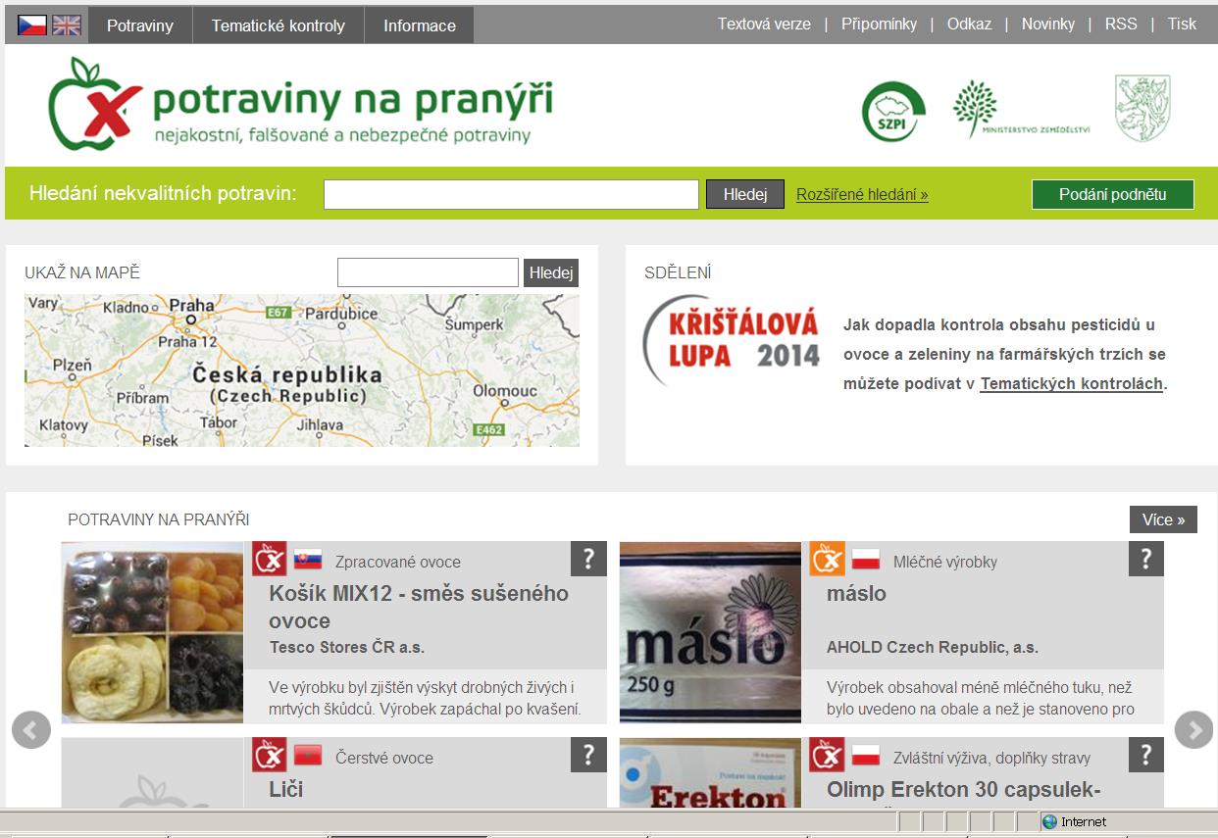
Task: Click Více » button for more products
Action: (1163, 519)
